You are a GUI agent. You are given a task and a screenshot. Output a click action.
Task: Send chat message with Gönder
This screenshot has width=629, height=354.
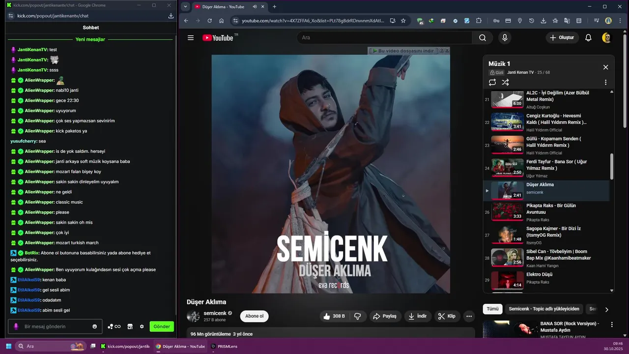(x=162, y=326)
